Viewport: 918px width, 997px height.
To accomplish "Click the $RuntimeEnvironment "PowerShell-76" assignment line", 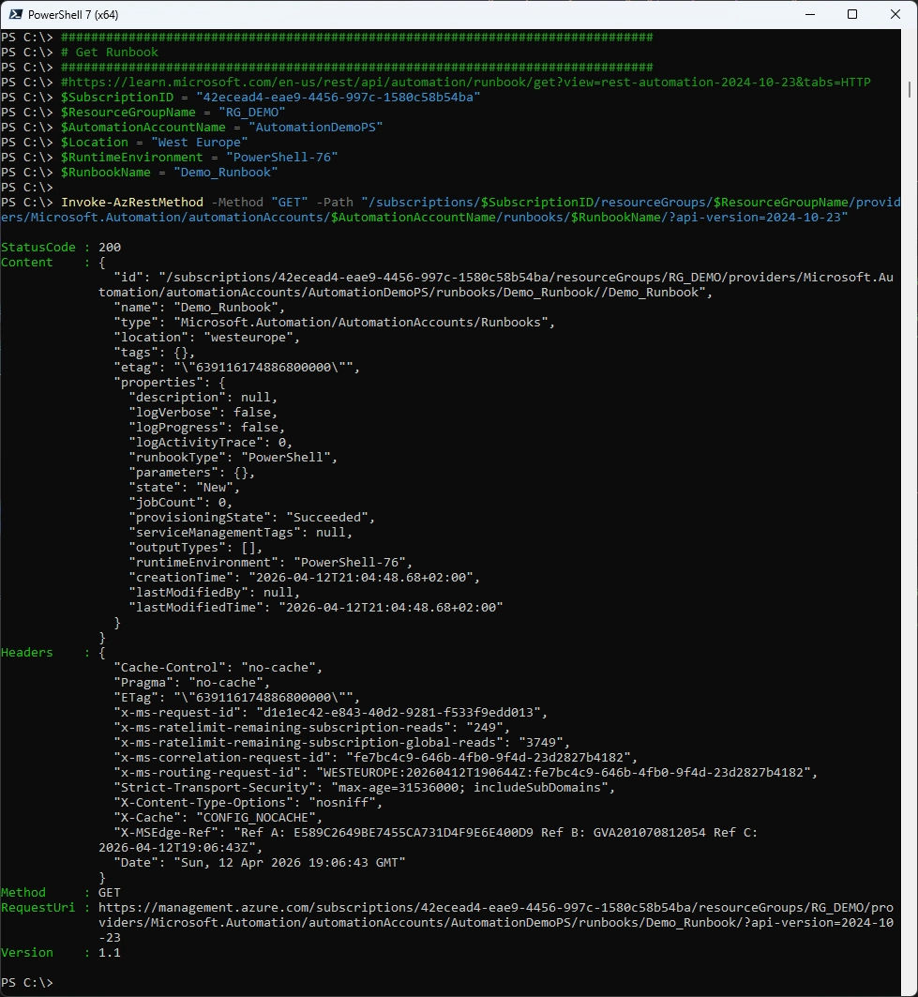I will 199,158.
